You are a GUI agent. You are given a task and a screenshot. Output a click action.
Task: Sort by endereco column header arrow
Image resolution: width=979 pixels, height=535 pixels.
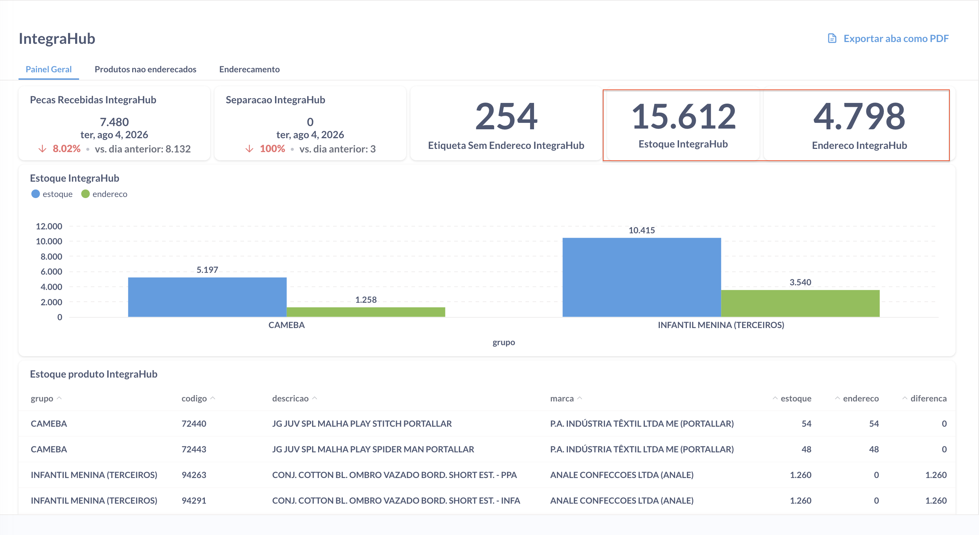pos(837,398)
